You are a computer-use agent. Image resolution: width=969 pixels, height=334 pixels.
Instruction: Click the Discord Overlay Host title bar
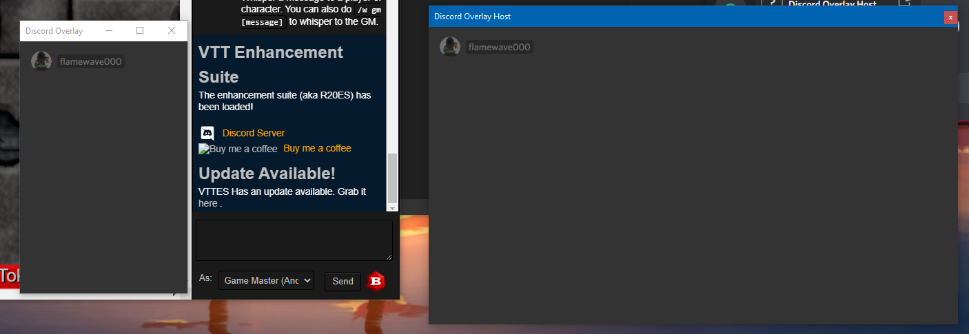[x=693, y=17]
